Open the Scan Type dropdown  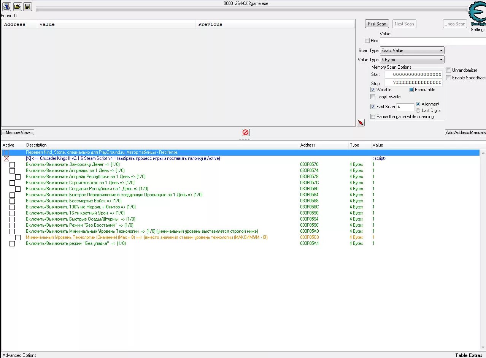coord(412,50)
